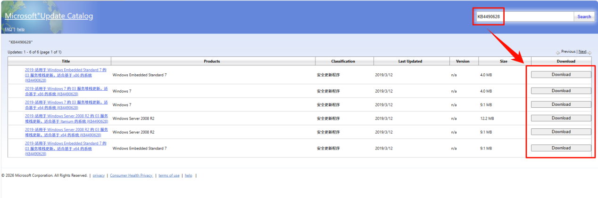This screenshot has height=198, width=598.
Task: Download the Windows 7 x86 update
Action: (561, 91)
